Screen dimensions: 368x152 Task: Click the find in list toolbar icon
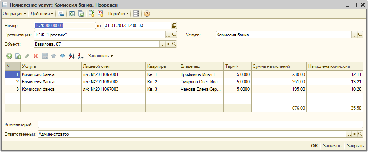pos(61,14)
